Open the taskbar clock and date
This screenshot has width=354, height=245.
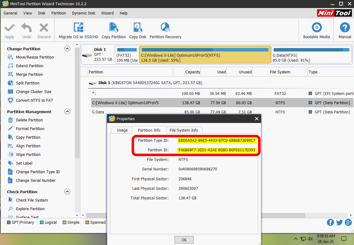(326, 239)
